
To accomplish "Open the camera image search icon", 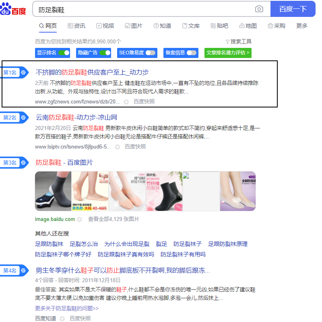I will pos(259,9).
